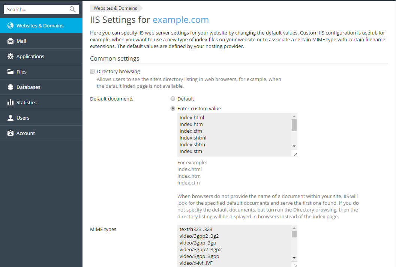The height and width of the screenshot is (267, 396).
Task: Click the Account card icon
Action: click(10, 133)
